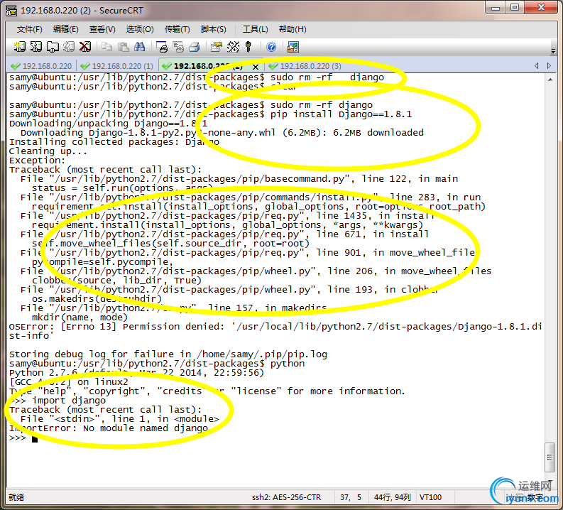Close the active 192.168.0.220 (2) tab
Screen dimensions: 563x510
click(x=256, y=67)
